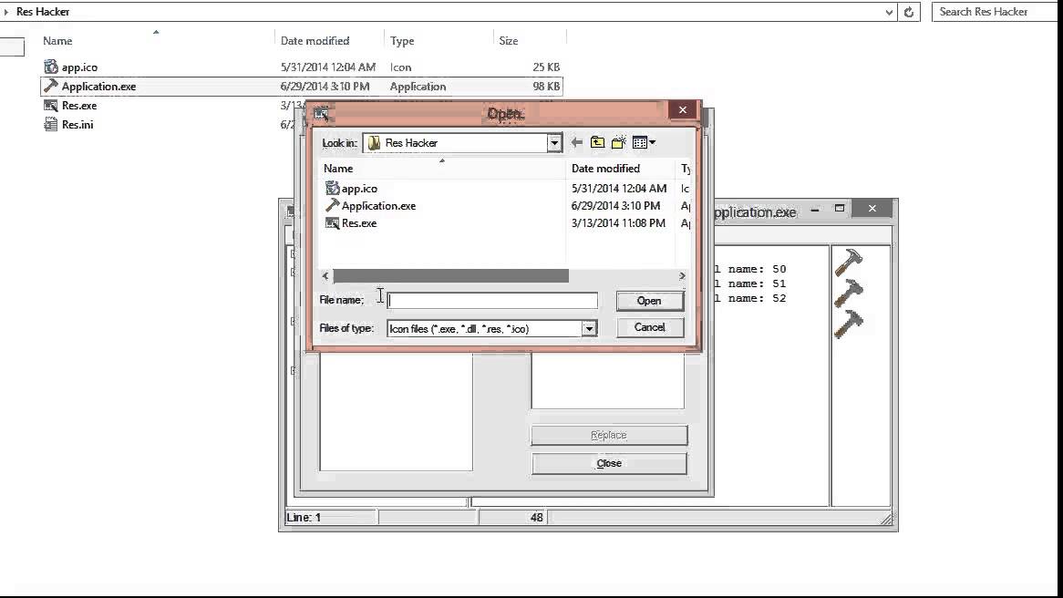Viewport: 1063px width, 598px height.
Task: Expand the Files of type dropdown
Action: pyautogui.click(x=589, y=329)
